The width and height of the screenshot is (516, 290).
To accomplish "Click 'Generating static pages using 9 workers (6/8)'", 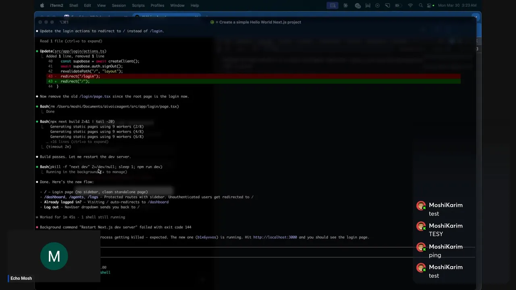I will 97,137.
